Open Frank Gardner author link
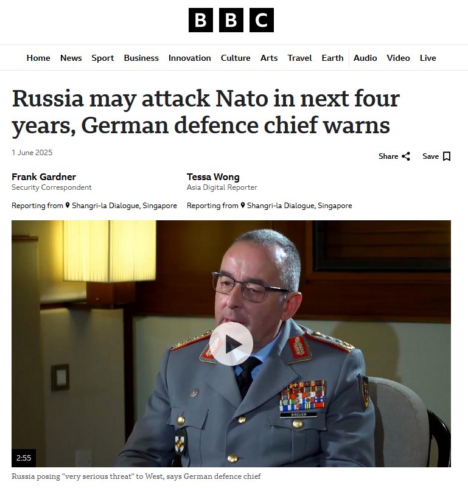 click(x=44, y=177)
